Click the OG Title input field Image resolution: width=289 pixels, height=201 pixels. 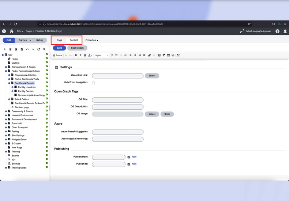point(117,100)
